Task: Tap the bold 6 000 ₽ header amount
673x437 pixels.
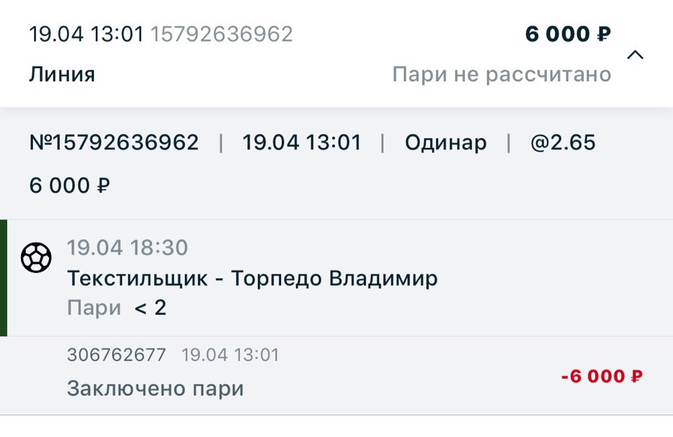Action: 568,34
